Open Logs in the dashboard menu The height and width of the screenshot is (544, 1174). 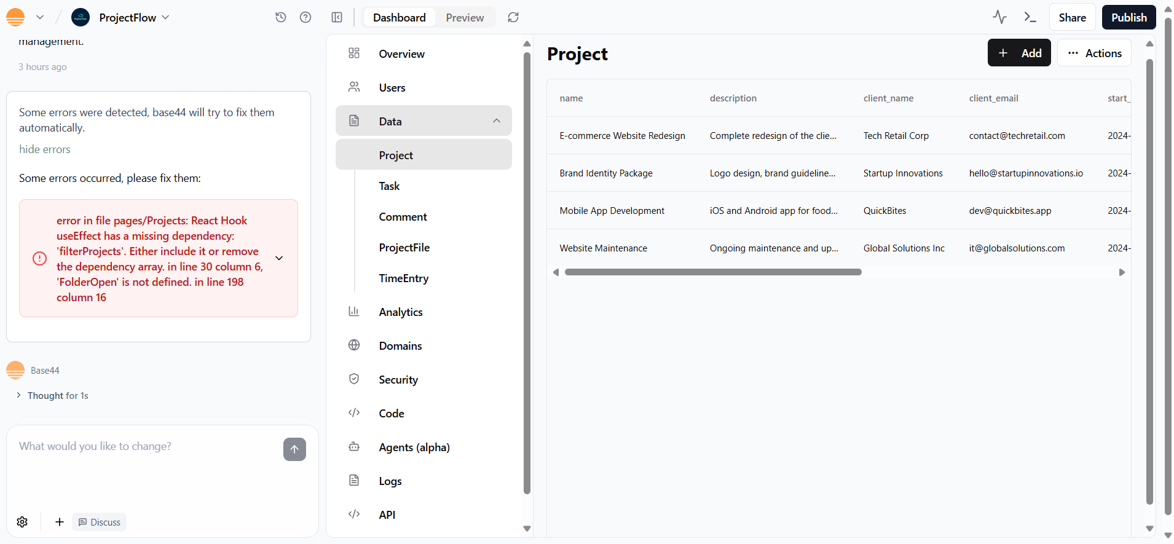click(424, 481)
